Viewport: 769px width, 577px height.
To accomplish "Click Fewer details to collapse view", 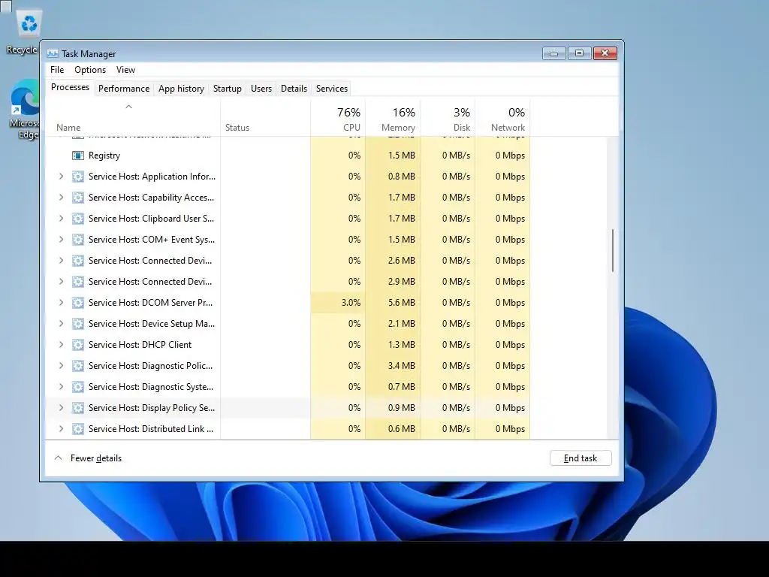I will tap(88, 458).
